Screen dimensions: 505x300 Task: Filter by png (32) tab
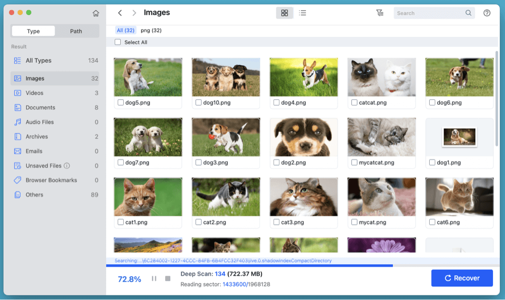[151, 31]
